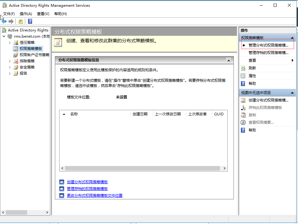Click the Back arrow toolbar icon
298x224 pixels.
4,21
